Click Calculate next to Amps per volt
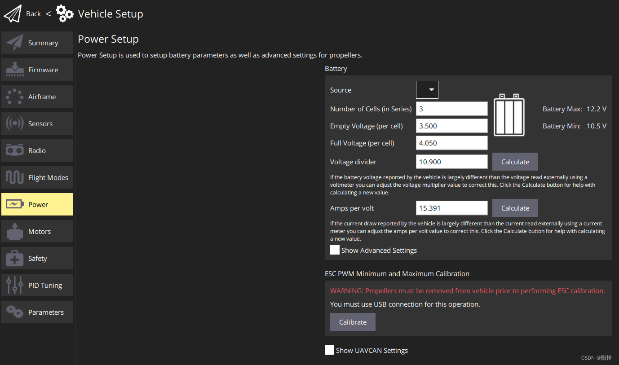 pos(515,208)
